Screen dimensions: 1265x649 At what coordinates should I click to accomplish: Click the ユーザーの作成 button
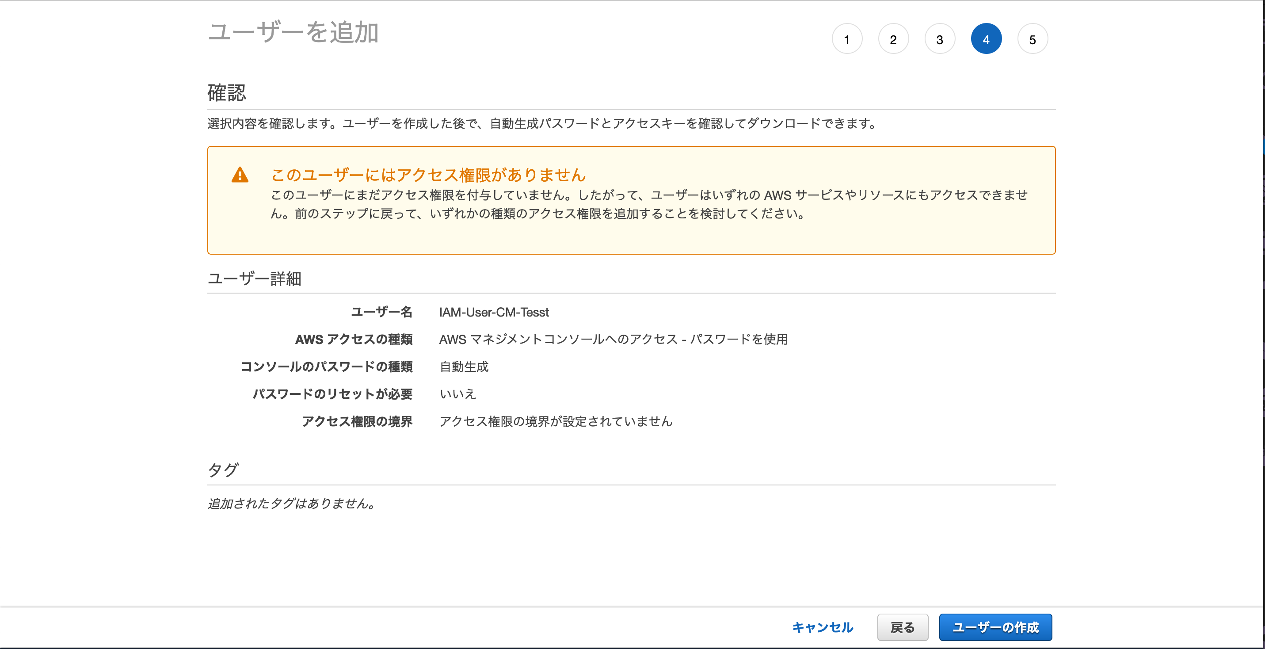(995, 627)
